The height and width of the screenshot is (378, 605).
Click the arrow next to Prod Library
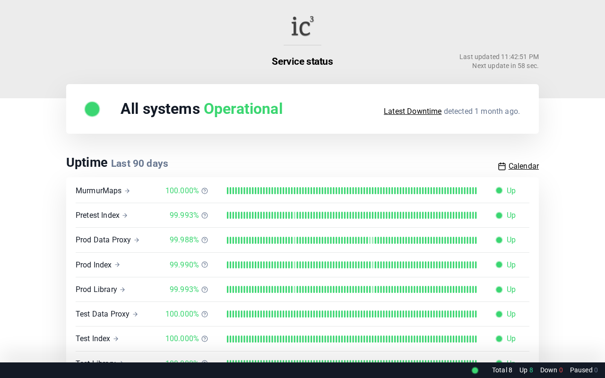coord(122,290)
